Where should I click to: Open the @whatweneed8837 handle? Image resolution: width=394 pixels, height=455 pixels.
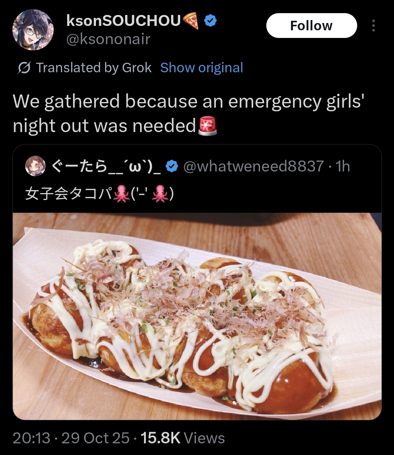coord(253,166)
